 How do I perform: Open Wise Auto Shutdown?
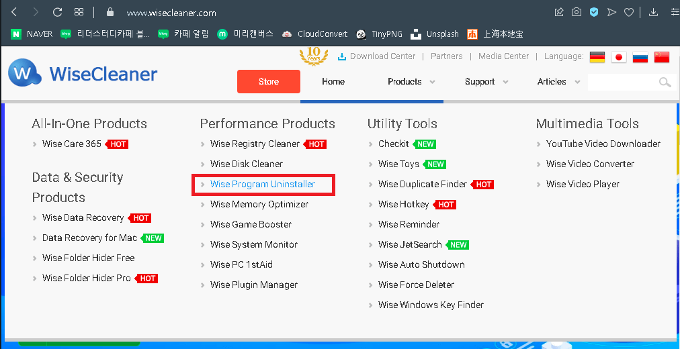[x=421, y=264]
